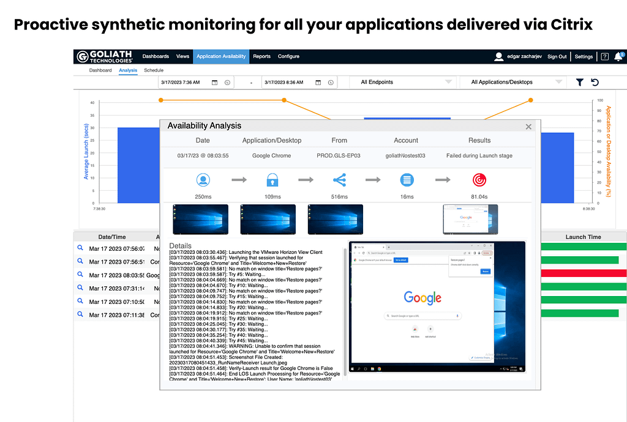Click the red launch stage target icon

click(x=479, y=180)
